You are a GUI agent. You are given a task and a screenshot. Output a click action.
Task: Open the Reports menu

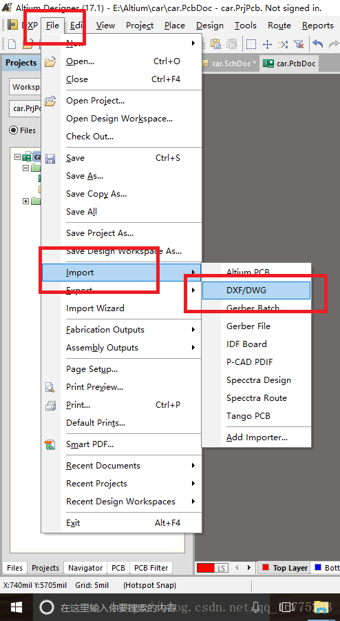(x=318, y=26)
